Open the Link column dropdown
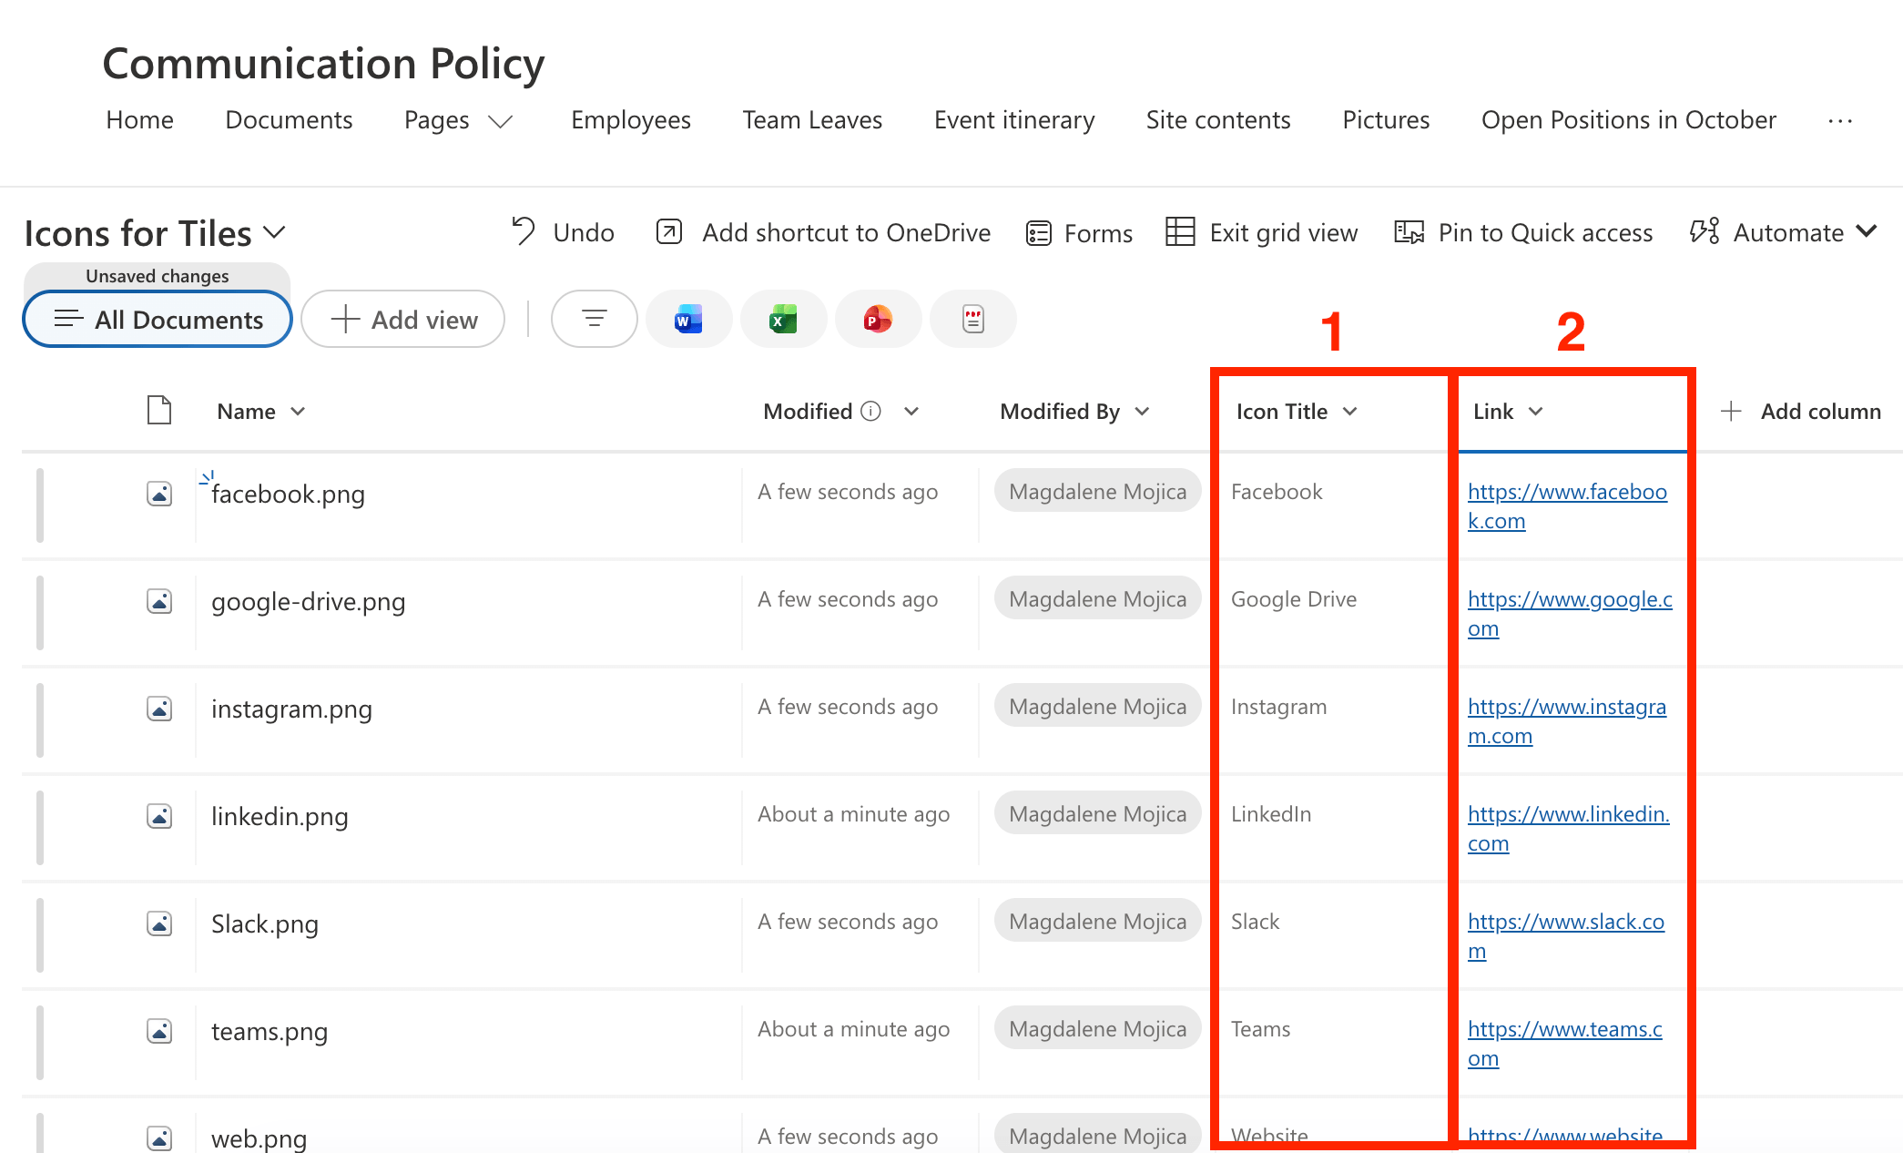This screenshot has height=1153, width=1903. pyautogui.click(x=1536, y=412)
